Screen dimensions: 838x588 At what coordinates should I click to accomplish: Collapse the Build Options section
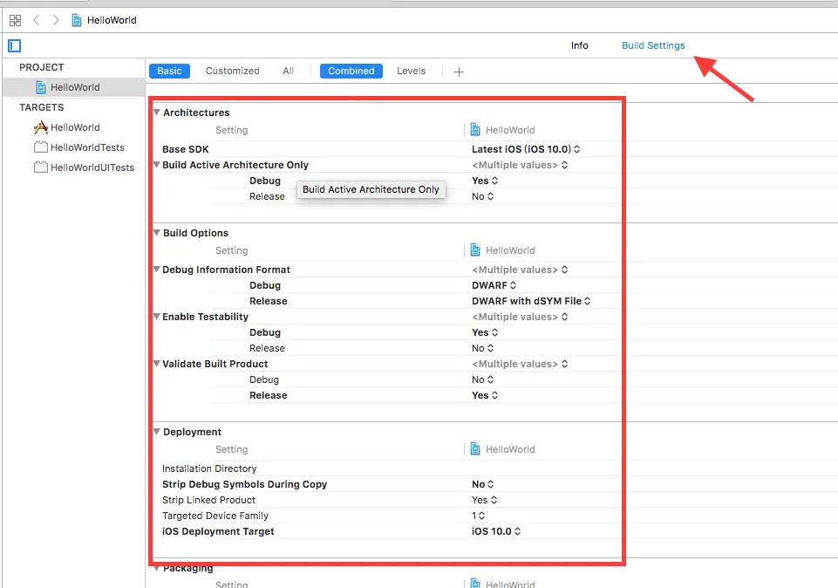point(157,233)
